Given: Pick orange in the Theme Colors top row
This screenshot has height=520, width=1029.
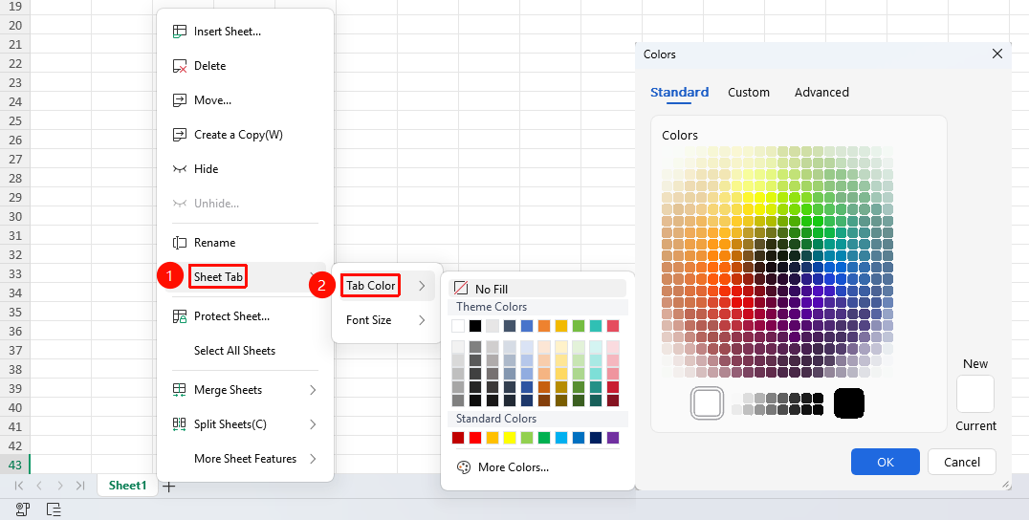Looking at the screenshot, I should (x=543, y=326).
